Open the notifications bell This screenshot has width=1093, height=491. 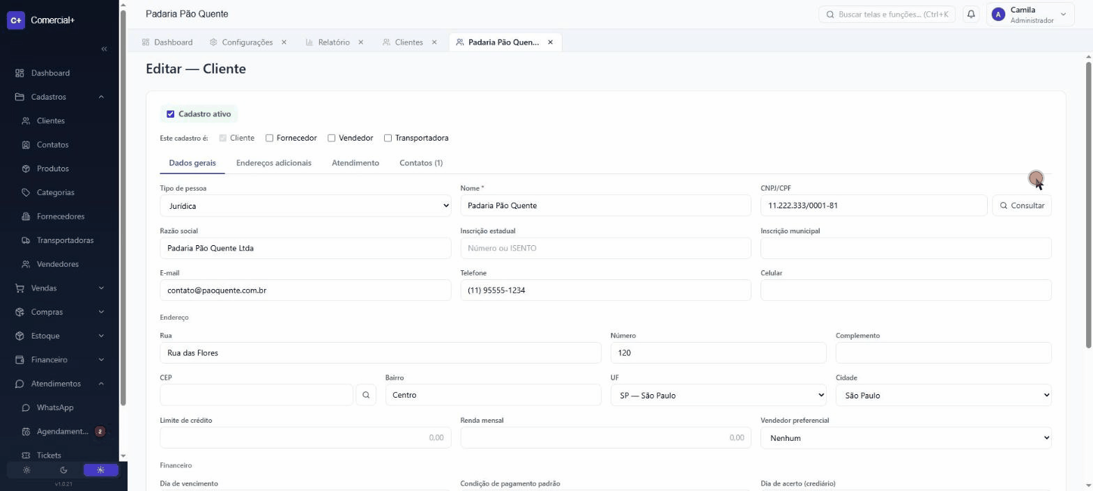971,14
